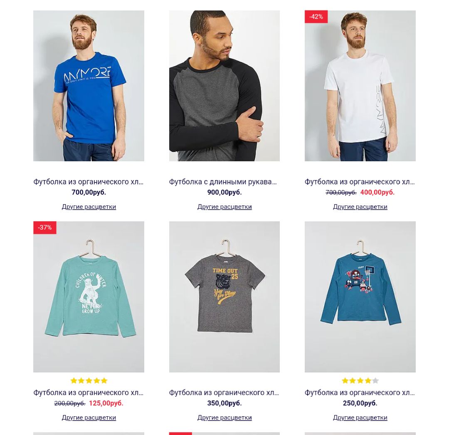Open 'Другие расцветки' for the 250,00руб. teal shirt
449x435 pixels.
pos(360,418)
